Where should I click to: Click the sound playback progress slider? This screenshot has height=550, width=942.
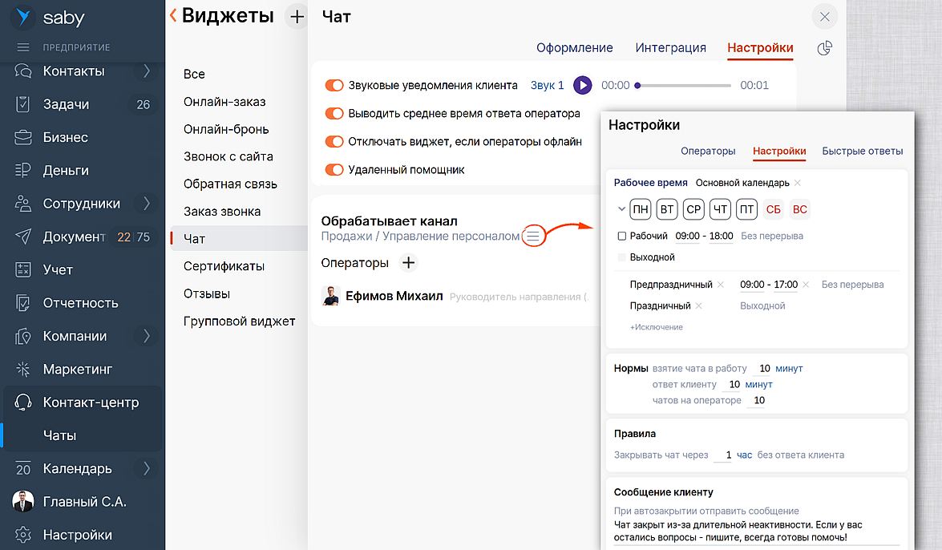(684, 86)
